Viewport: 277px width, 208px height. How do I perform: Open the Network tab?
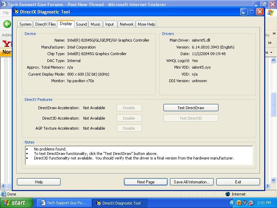(126, 24)
